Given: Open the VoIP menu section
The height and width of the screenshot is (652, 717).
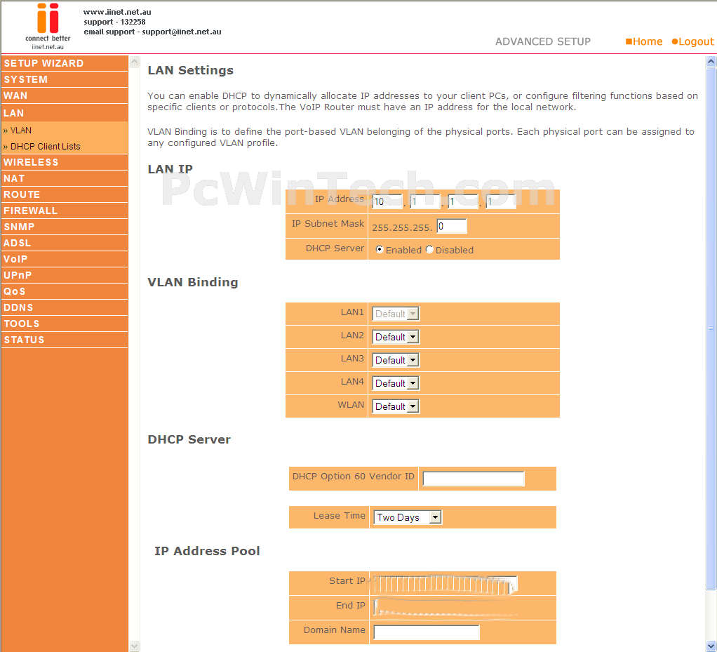Looking at the screenshot, I should coord(65,259).
